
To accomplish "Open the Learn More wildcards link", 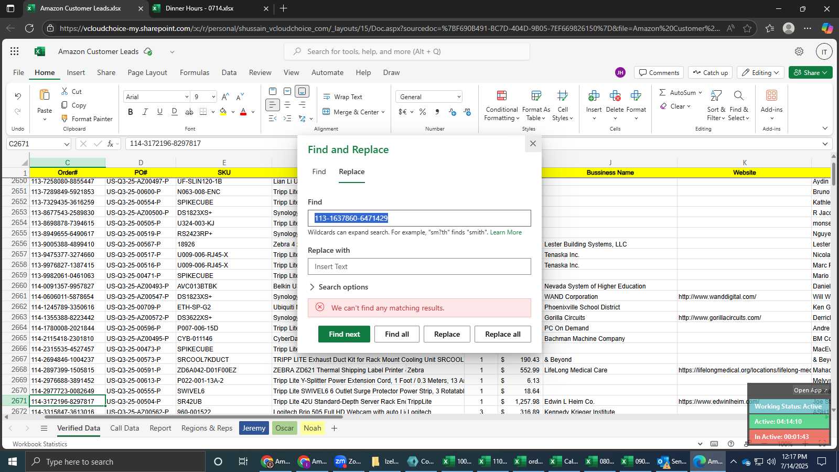I will pyautogui.click(x=505, y=232).
